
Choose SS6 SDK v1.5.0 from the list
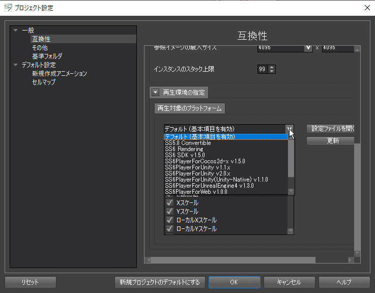tap(226, 155)
